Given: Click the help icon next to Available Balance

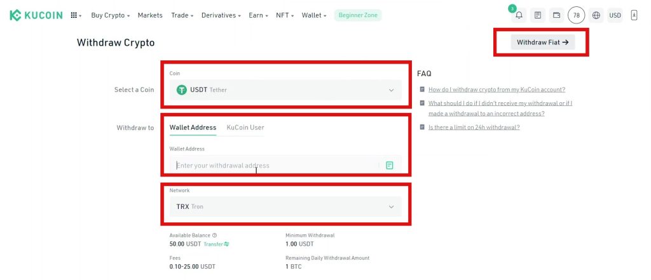Looking at the screenshot, I should (215, 235).
